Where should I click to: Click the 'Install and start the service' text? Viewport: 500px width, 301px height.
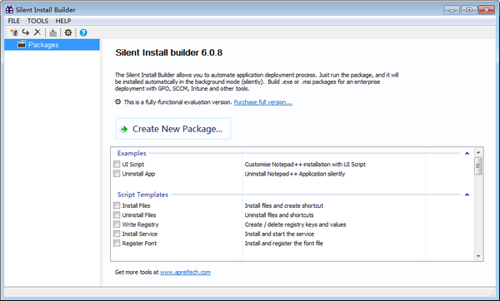[x=279, y=234]
